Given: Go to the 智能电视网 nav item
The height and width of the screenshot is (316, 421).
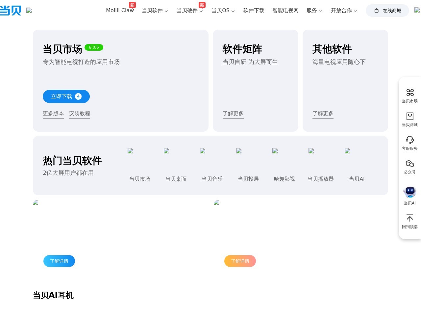Looking at the screenshot, I should [285, 11].
